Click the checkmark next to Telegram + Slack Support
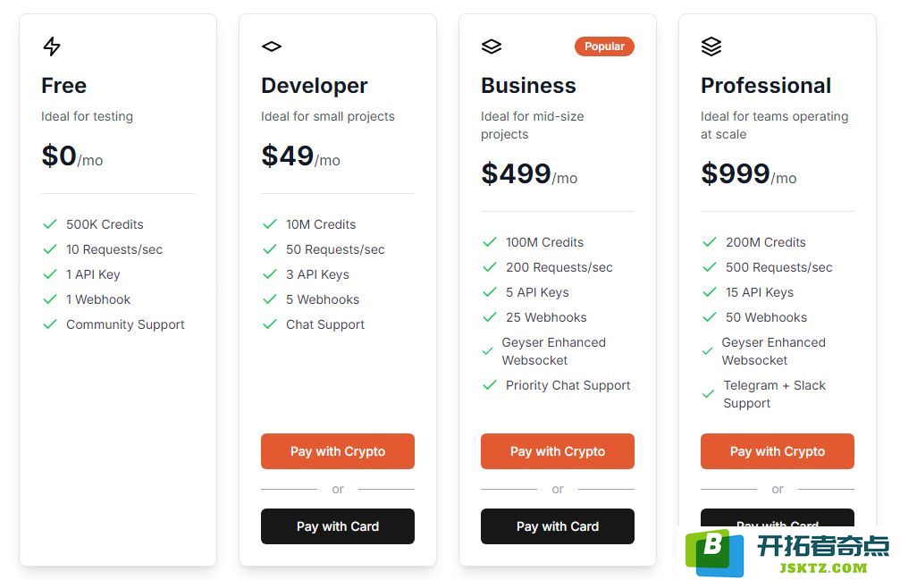Screen dimensions: 900x580 708,393
